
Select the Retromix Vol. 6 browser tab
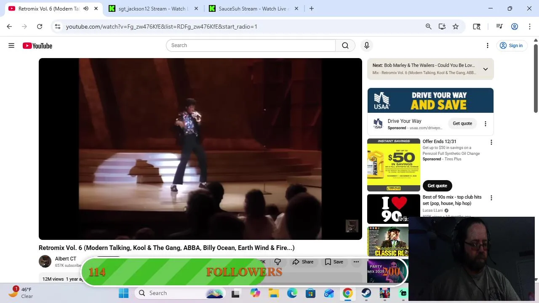(48, 8)
